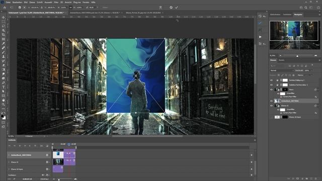Hide the Farbton/Sättigung 2 layer

[x=272, y=80]
